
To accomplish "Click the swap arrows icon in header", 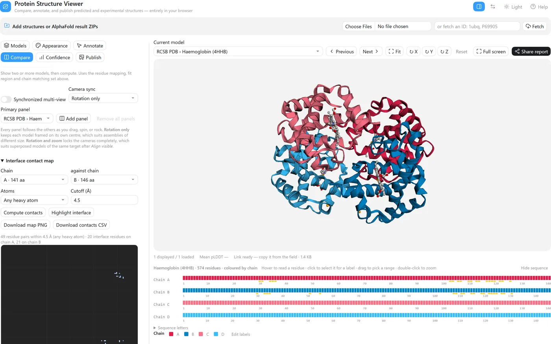I will click(x=493, y=7).
